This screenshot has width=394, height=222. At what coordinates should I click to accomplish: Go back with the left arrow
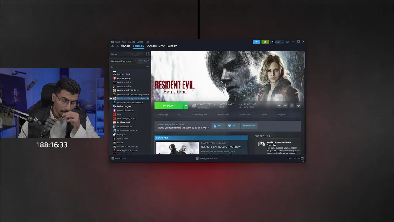113,46
